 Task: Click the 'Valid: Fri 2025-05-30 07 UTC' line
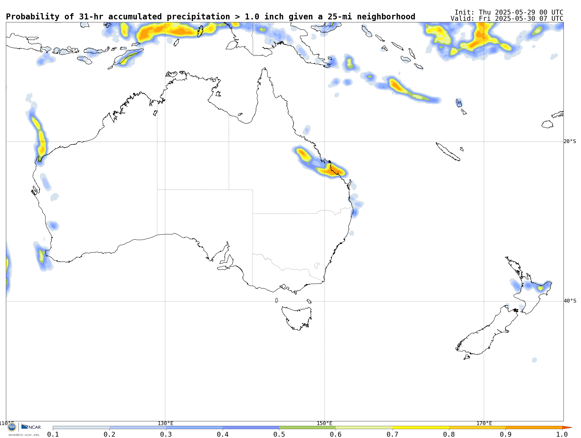(x=507, y=19)
